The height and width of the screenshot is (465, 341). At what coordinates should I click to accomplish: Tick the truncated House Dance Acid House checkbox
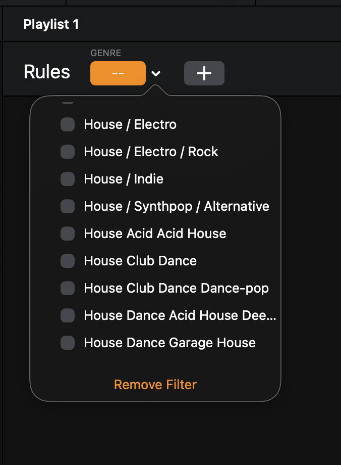(x=68, y=315)
